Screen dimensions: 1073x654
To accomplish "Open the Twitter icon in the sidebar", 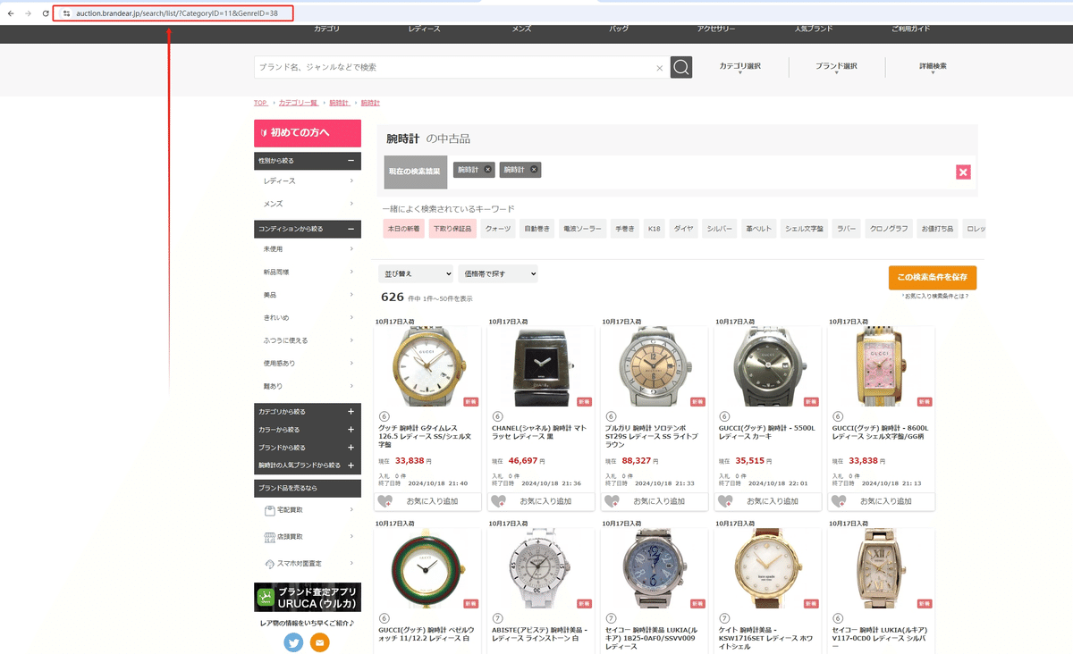I will (x=293, y=641).
